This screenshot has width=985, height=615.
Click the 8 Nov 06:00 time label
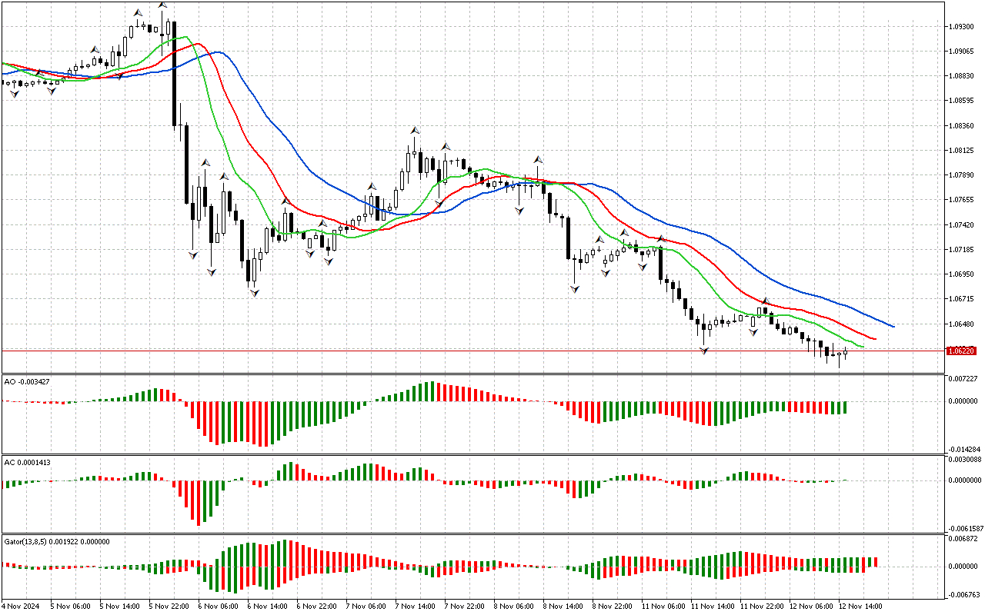tap(514, 607)
